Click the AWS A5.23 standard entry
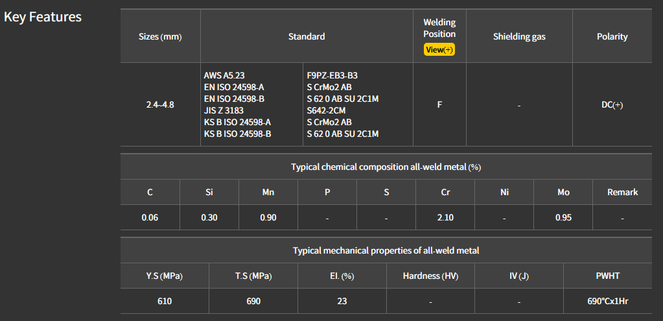The height and width of the screenshot is (321, 663). 226,75
